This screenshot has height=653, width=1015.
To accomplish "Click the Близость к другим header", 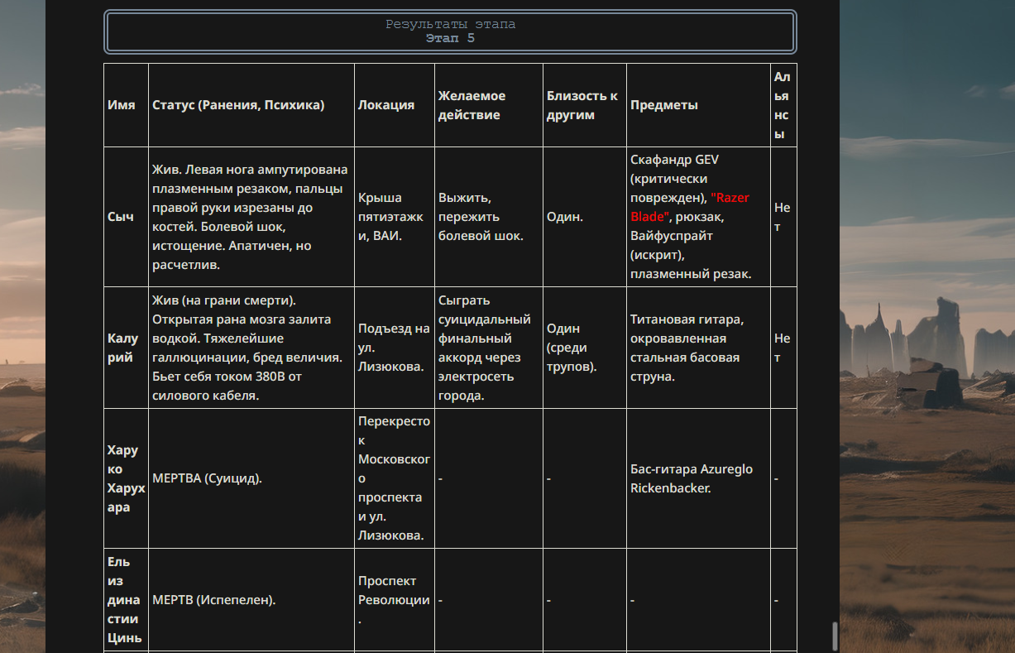I will pos(585,105).
